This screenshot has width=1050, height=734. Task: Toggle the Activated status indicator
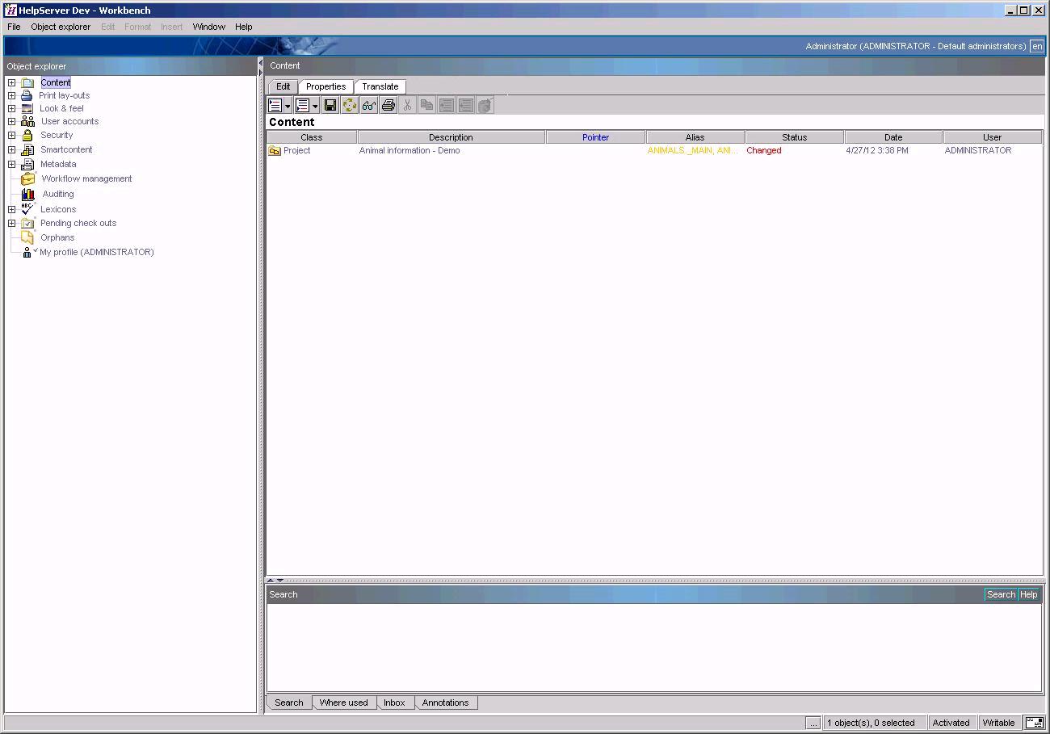pyautogui.click(x=951, y=723)
